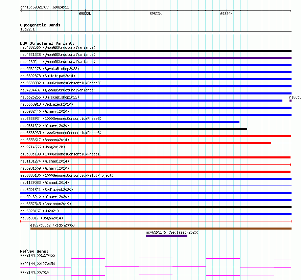Click the blue bar under nsv5932440
Screen dimensions: 301x280
coord(156,115)
